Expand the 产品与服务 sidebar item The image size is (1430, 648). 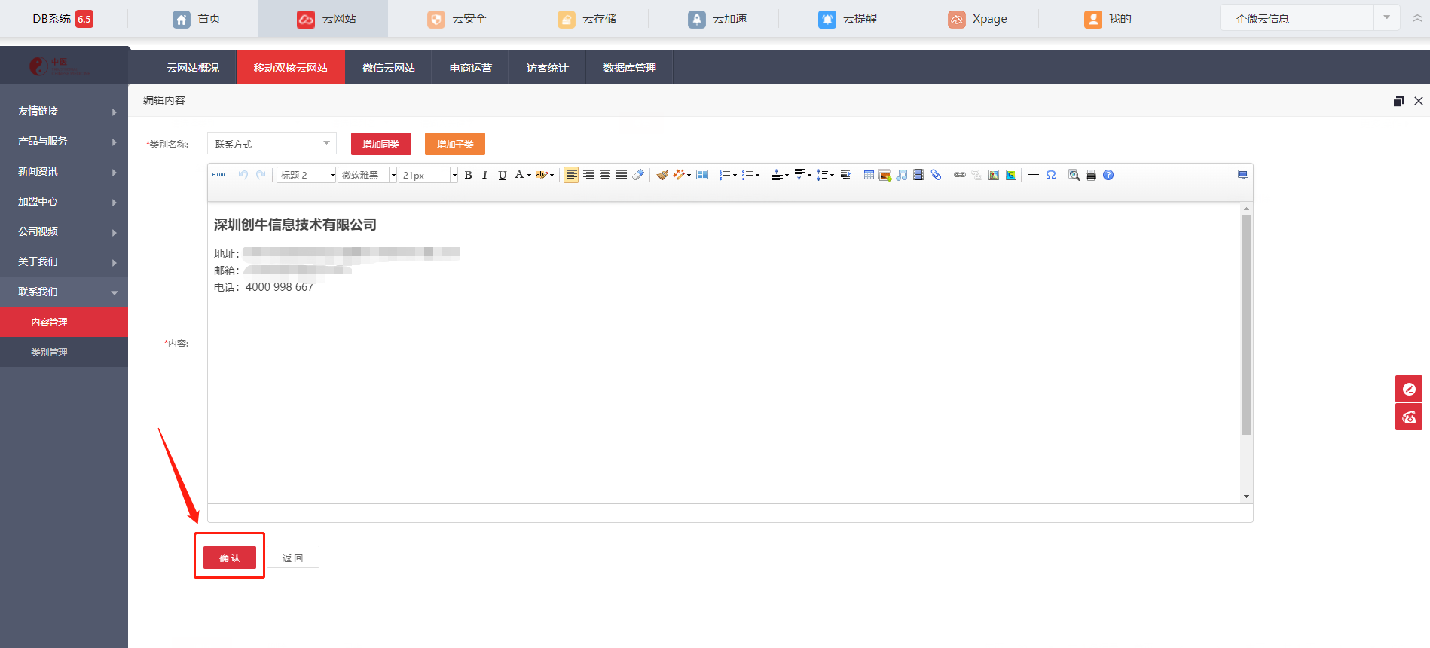[64, 141]
